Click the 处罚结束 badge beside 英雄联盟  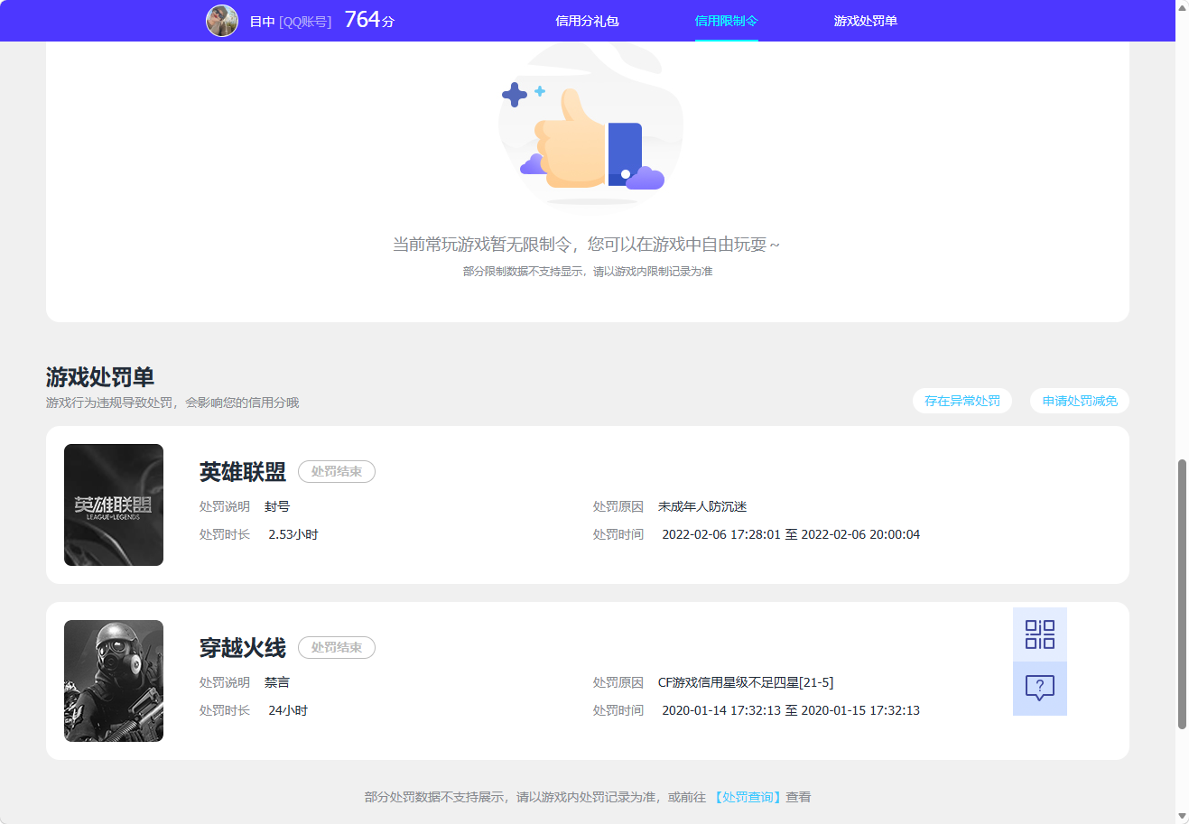[337, 471]
